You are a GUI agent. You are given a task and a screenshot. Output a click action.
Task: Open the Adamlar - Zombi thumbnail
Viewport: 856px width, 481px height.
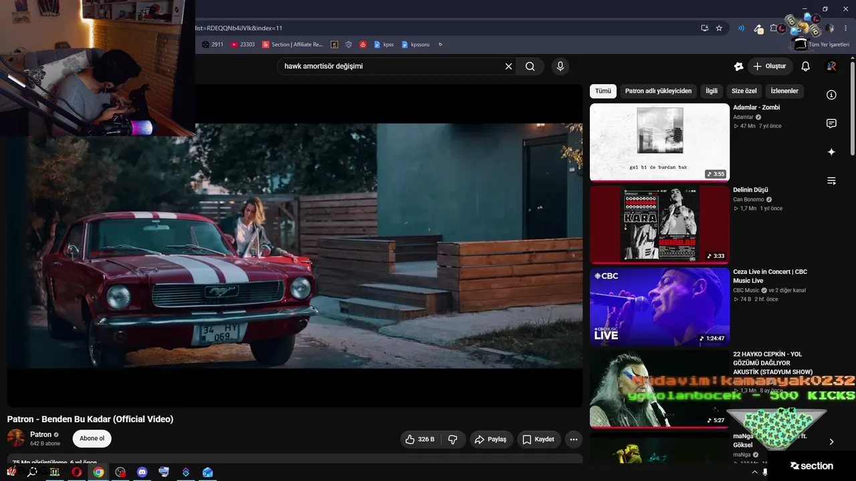[x=659, y=142]
